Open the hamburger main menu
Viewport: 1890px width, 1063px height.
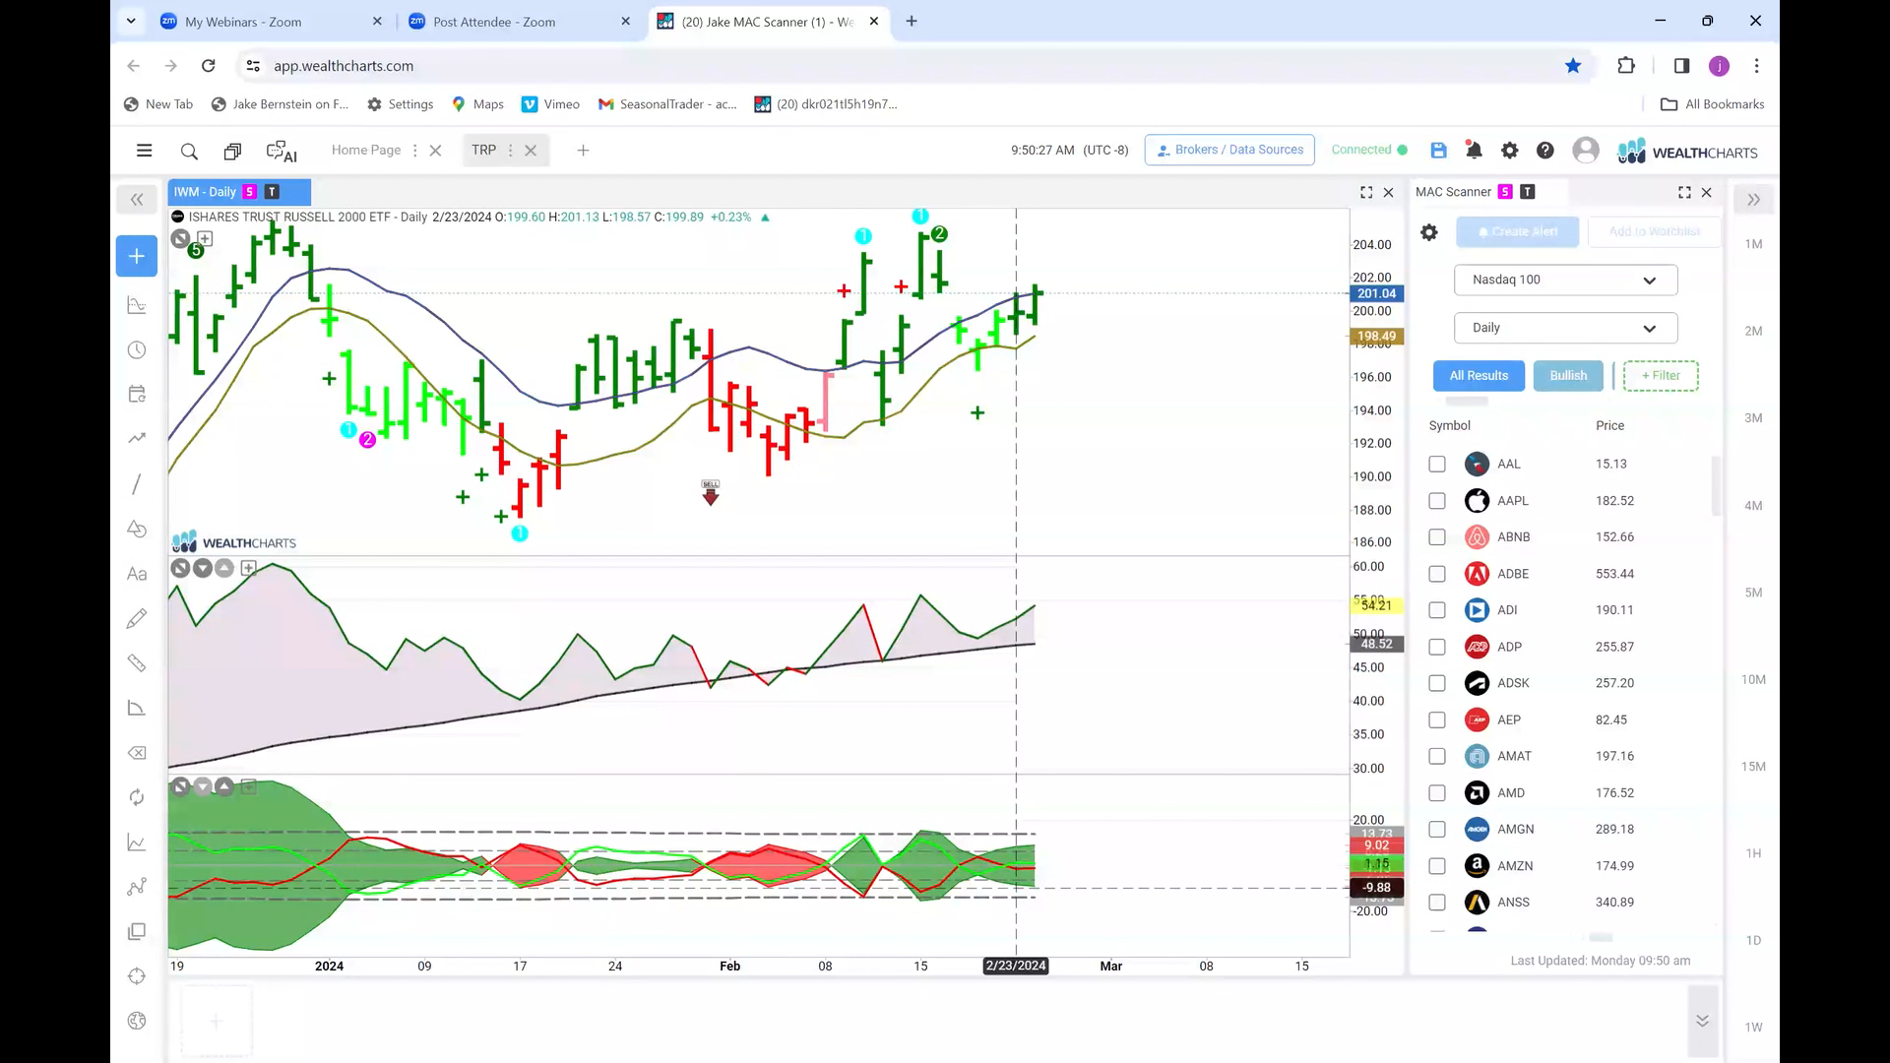point(144,151)
